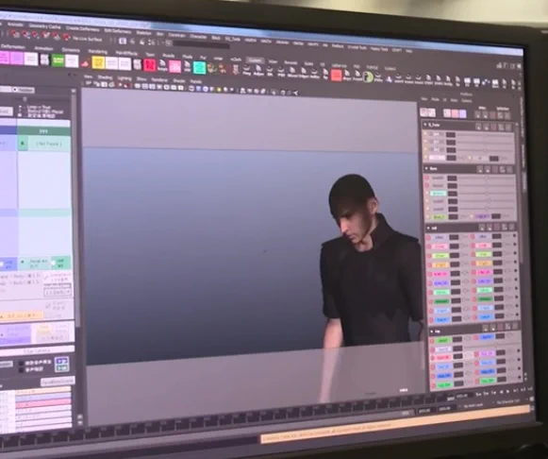Select the Custom shelf tab
Screen dimensions: 548x459
pyautogui.click(x=255, y=60)
